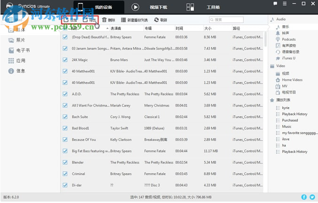Sort by the Path (路径) column header
Viewport: 318px width, 203px height.
tap(248, 29)
